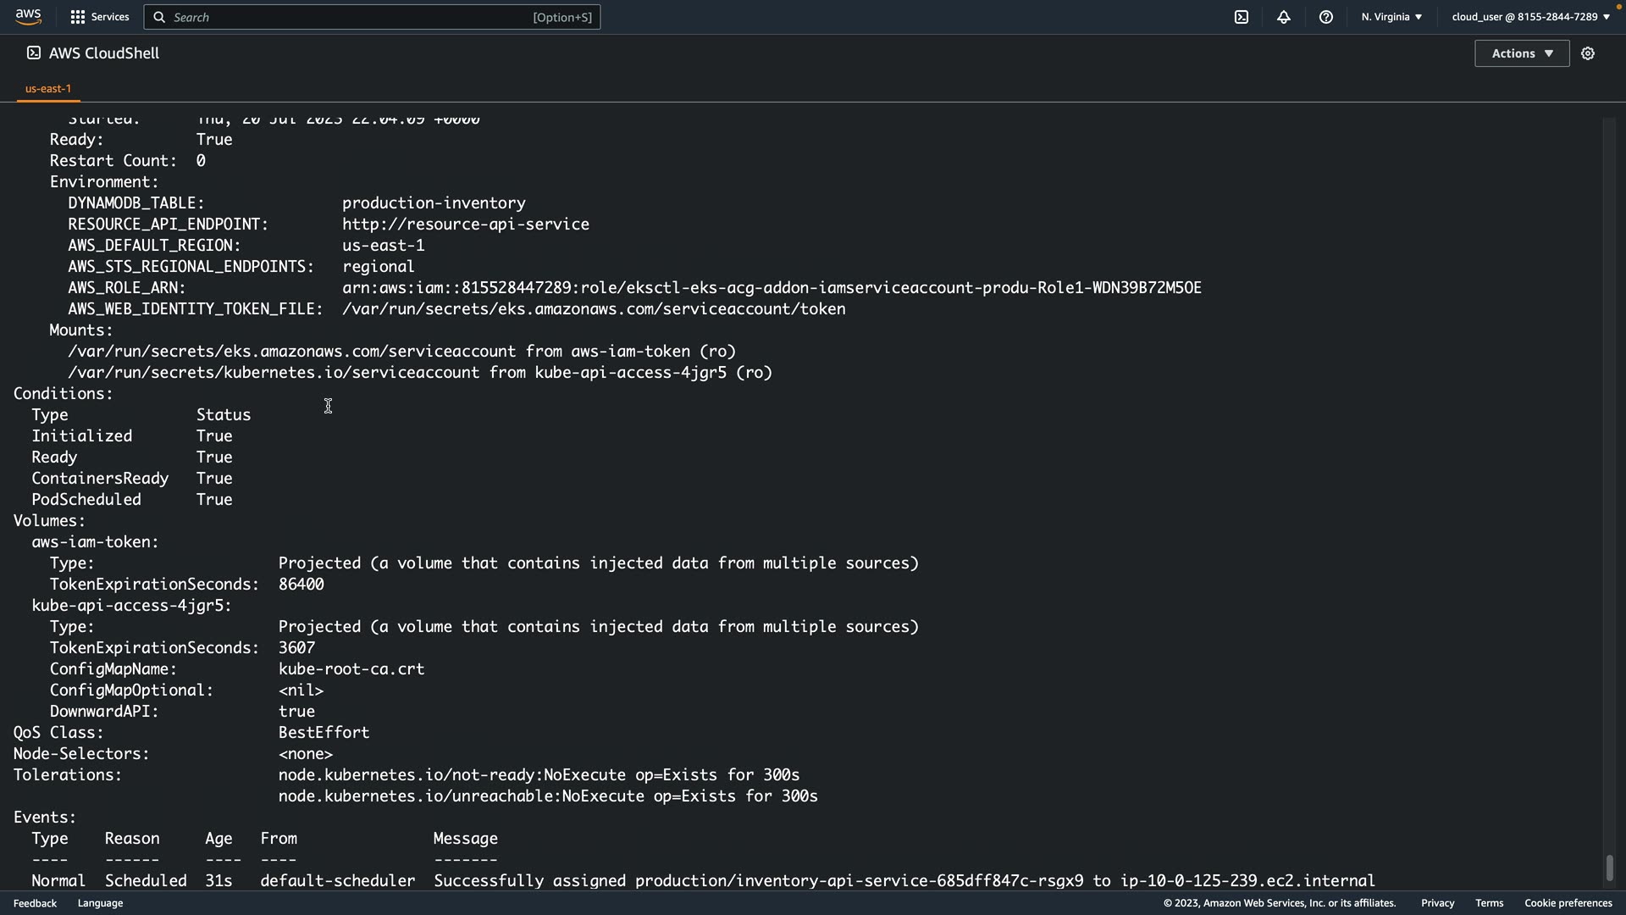The width and height of the screenshot is (1626, 915).
Task: Click the CloudShell icon beside the page title
Action: 33,53
